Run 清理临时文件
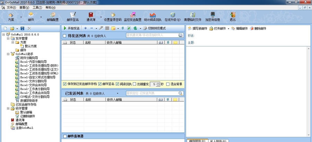 (x=192, y=17)
